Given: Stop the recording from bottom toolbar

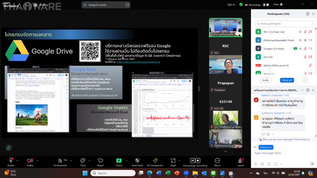Looking at the screenshot, I should point(198,161).
